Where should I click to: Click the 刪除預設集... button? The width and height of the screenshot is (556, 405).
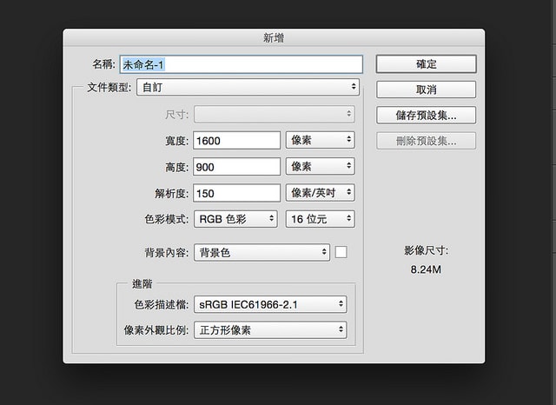click(426, 141)
